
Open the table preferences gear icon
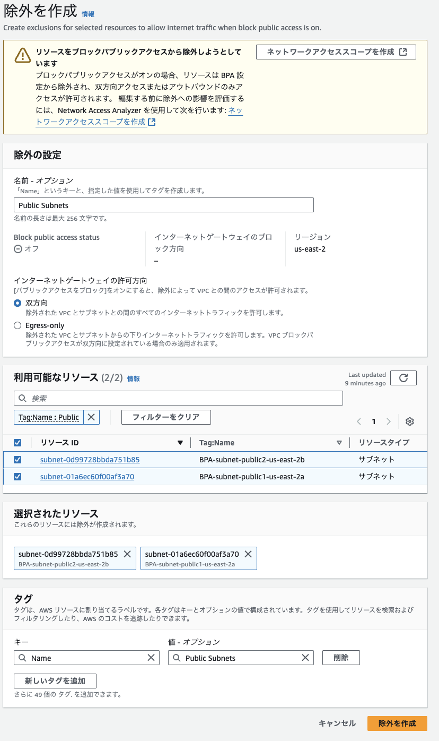coord(409,421)
